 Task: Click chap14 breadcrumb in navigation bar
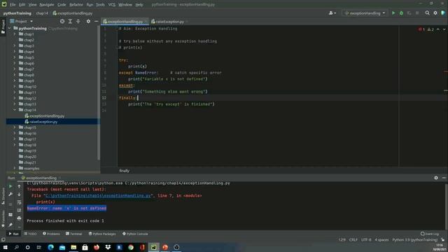coord(42,13)
